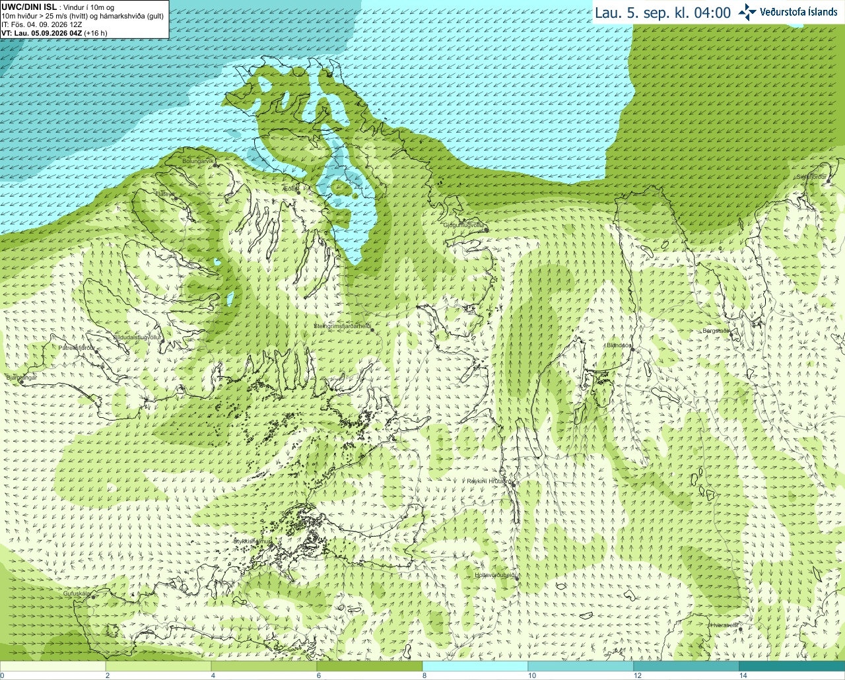Select the Patreksfjörður station label

pos(77,347)
